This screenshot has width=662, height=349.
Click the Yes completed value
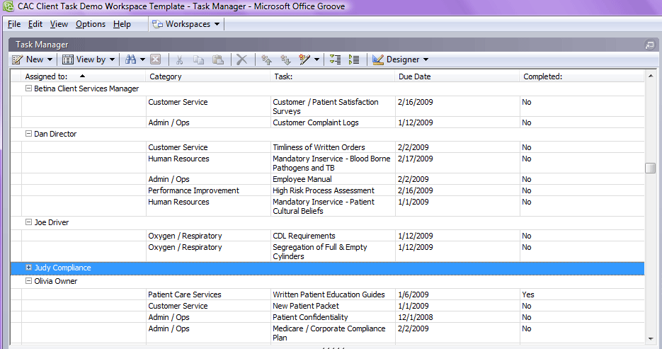527,294
